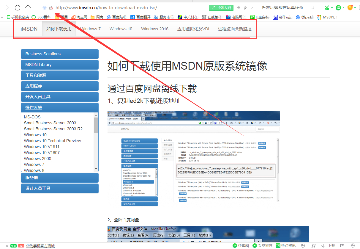Screen dimensions: 360x249
Task: Select Small Business Server 2003 R2
Action: pos(53,129)
